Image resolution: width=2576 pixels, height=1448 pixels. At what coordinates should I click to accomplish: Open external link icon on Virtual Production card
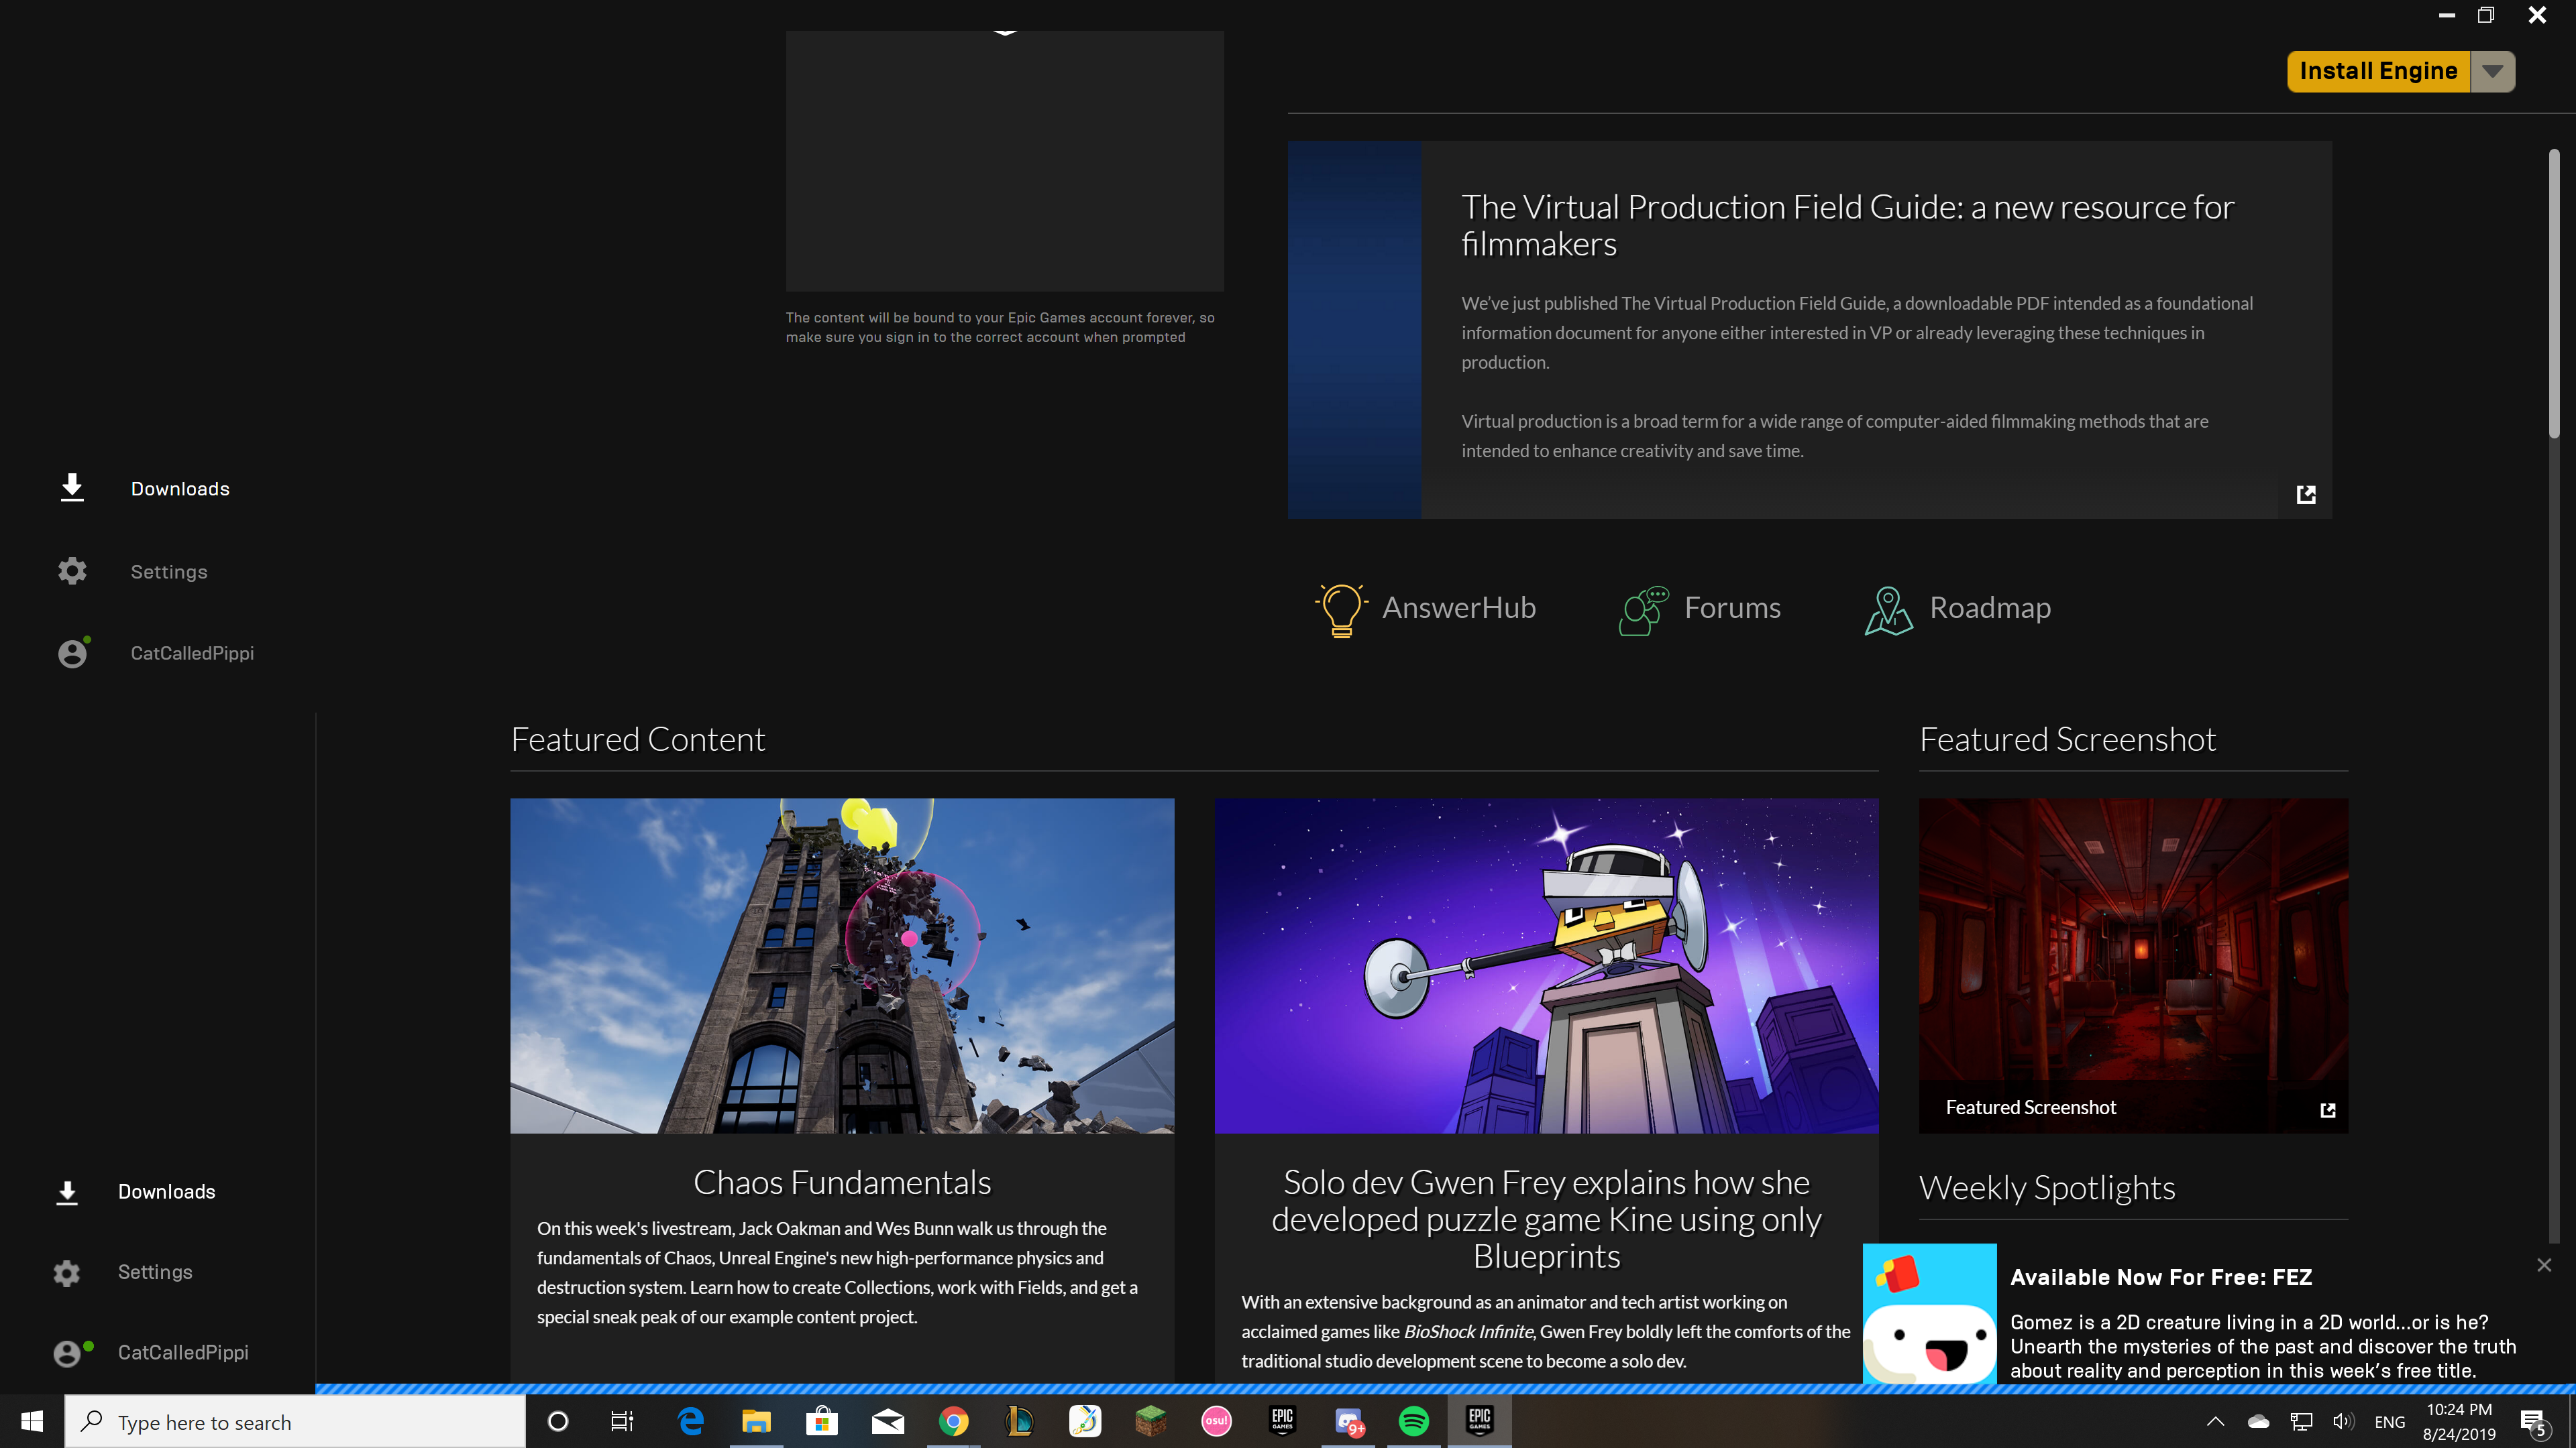2306,495
